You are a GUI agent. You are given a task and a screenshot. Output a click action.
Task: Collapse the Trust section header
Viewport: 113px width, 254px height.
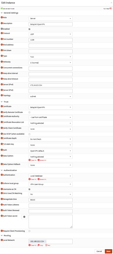[x=5, y=102]
